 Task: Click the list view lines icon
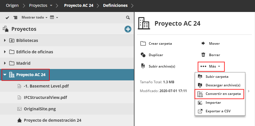(15, 18)
